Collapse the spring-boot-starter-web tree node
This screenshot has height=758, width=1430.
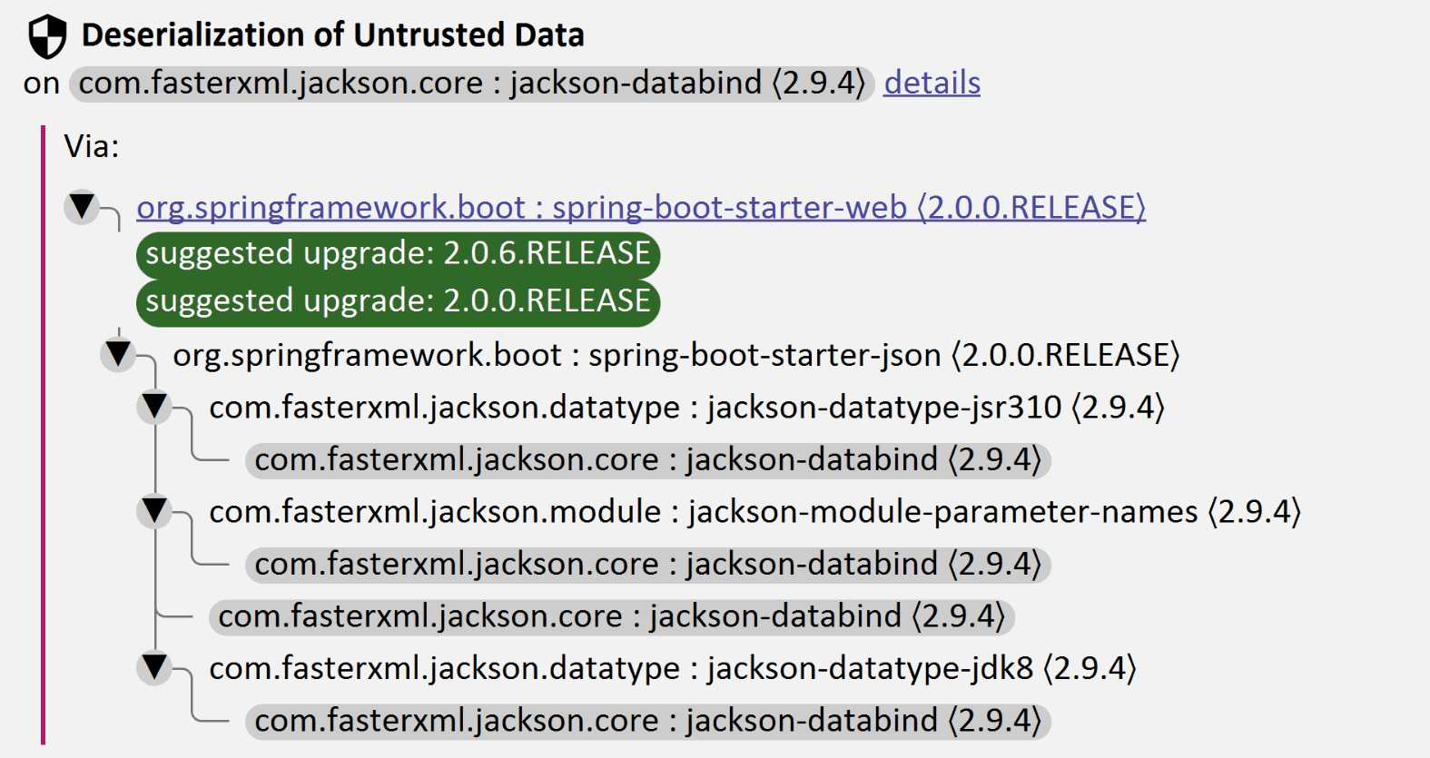pyautogui.click(x=82, y=206)
